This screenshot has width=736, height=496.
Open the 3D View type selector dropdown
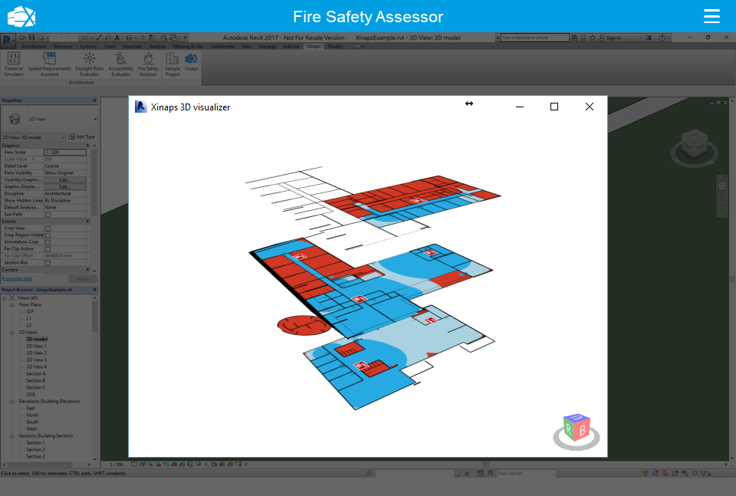[95, 119]
